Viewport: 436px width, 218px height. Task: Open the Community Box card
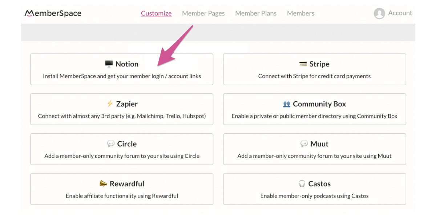coord(315,109)
